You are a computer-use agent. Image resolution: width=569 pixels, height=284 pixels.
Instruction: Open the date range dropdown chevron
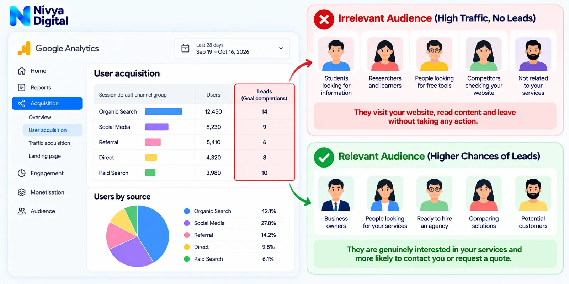[281, 48]
